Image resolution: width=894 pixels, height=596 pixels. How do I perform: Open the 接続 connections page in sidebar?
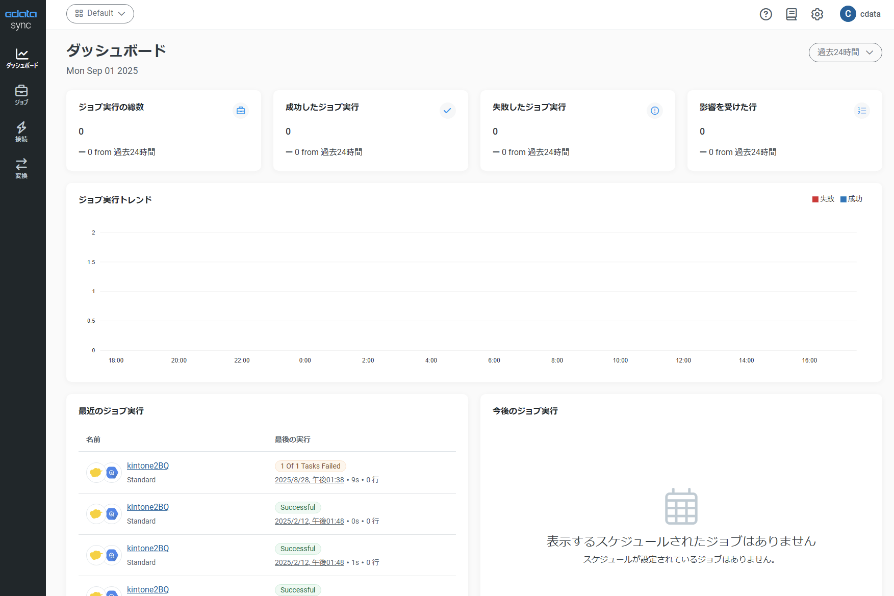[x=21, y=132]
